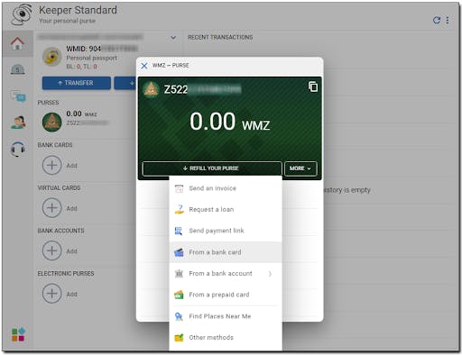Image resolution: width=462 pixels, height=355 pixels.
Task: Open the finances safe icon in the sidebar
Action: tap(18, 69)
